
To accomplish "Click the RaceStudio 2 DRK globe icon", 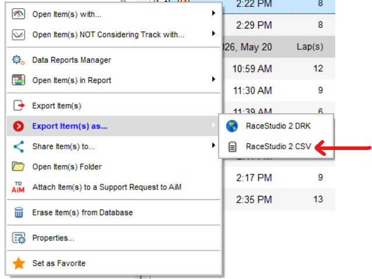I will coord(232,126).
